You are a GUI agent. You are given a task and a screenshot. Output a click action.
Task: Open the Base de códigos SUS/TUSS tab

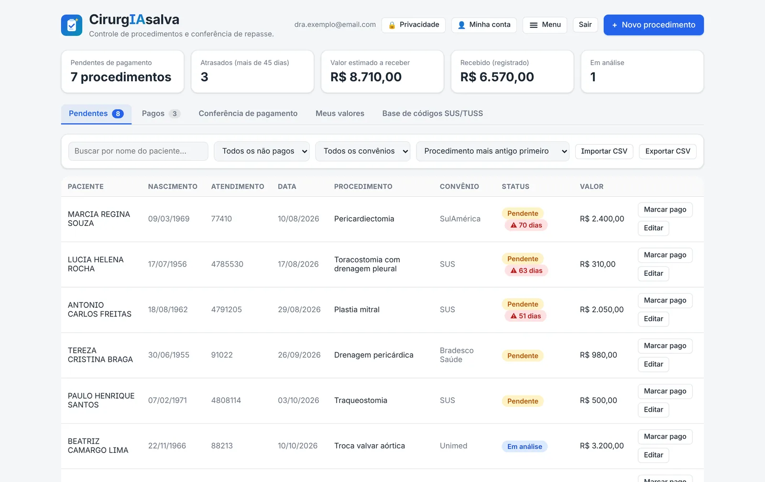pyautogui.click(x=433, y=114)
